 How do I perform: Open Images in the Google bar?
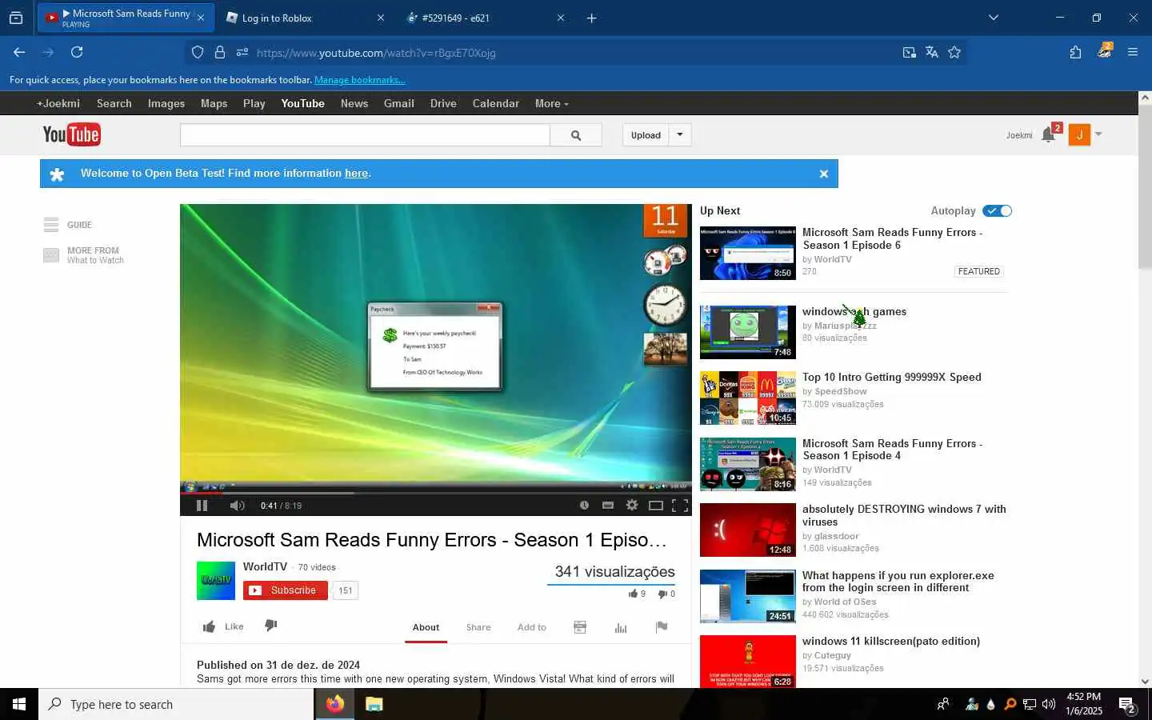(x=166, y=103)
